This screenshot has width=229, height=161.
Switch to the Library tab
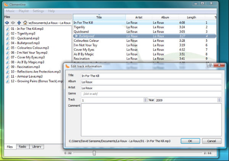point(37,146)
